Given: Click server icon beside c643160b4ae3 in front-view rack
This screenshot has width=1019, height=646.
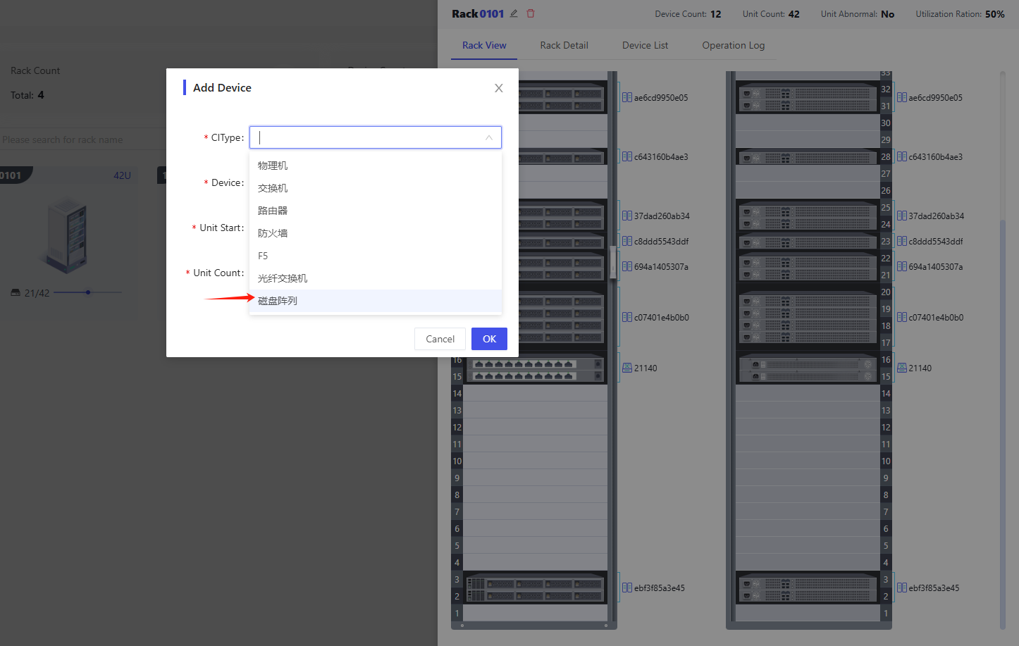Looking at the screenshot, I should click(x=627, y=157).
